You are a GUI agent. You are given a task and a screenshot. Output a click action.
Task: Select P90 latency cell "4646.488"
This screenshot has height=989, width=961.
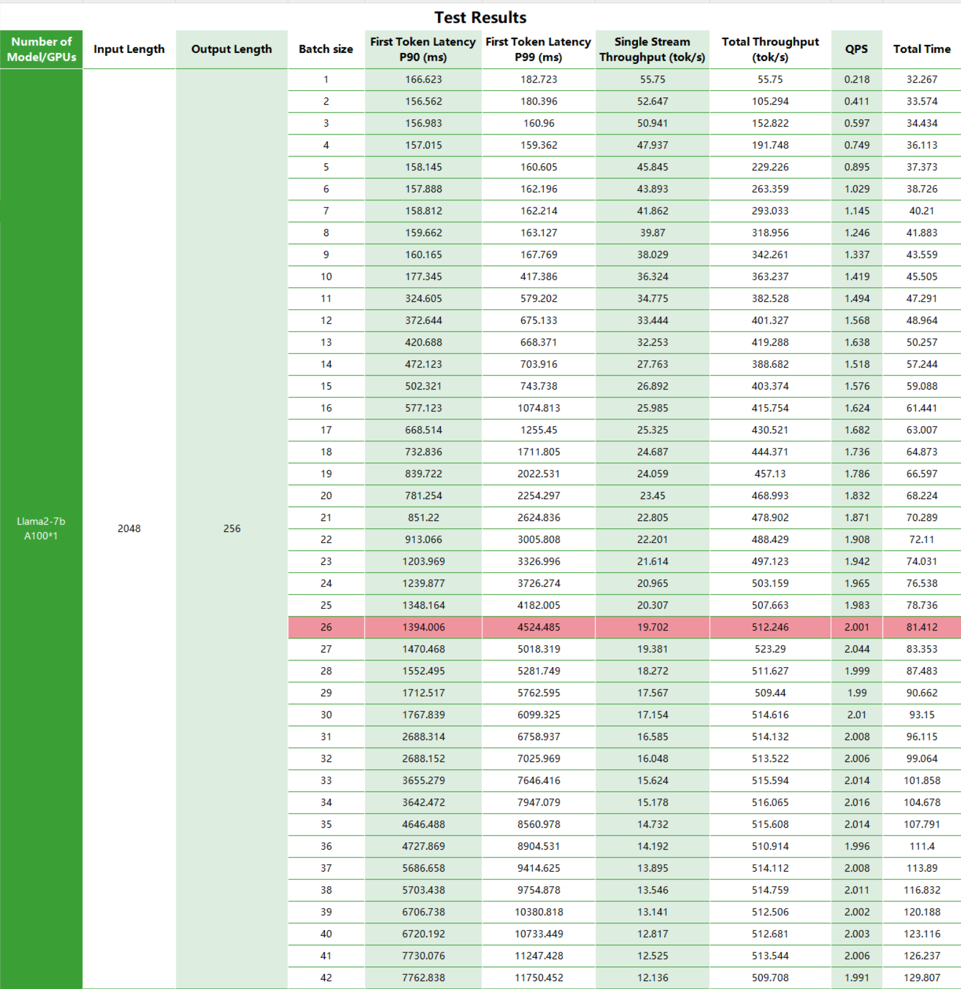tap(423, 825)
